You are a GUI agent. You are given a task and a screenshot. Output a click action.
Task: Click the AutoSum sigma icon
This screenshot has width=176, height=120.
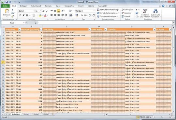137,10
